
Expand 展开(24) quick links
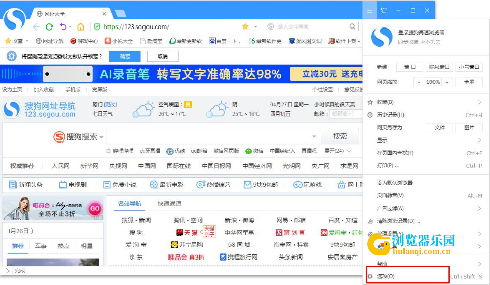pos(337,151)
